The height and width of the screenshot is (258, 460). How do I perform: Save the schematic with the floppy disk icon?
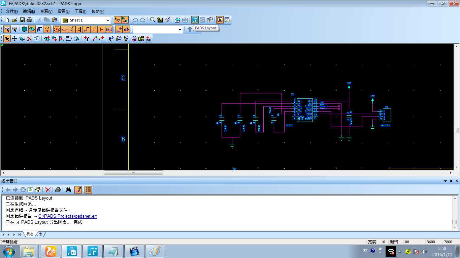click(x=22, y=20)
